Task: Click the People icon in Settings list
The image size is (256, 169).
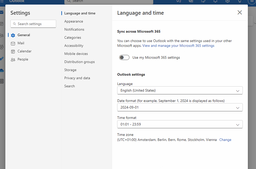Action: pyautogui.click(x=13, y=59)
